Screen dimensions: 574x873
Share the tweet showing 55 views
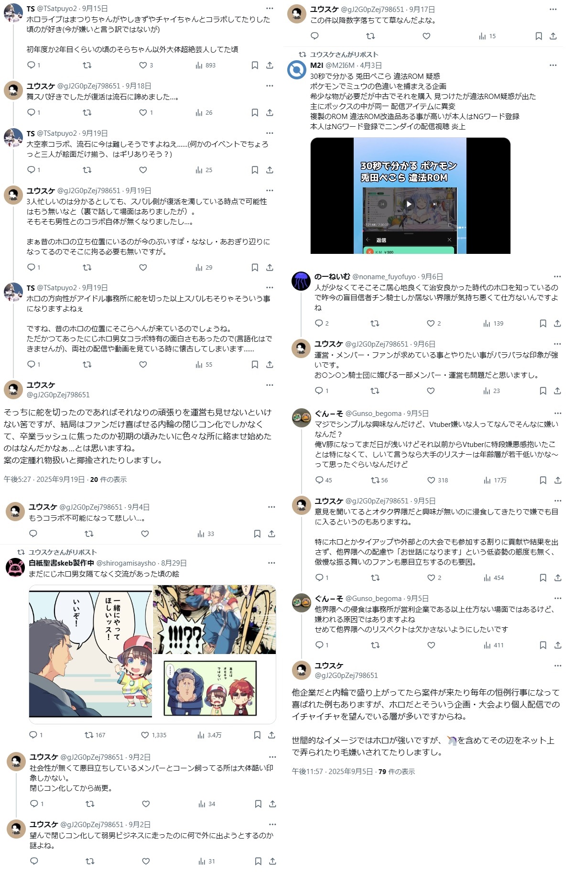tap(270, 364)
